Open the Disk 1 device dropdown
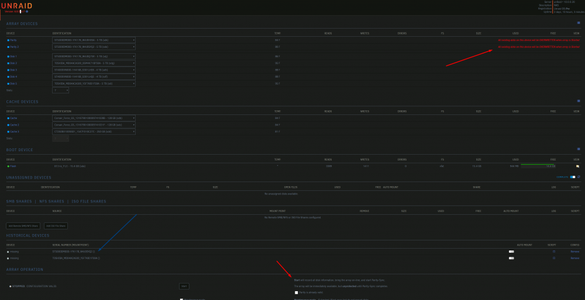The image size is (585, 300). coord(94,56)
